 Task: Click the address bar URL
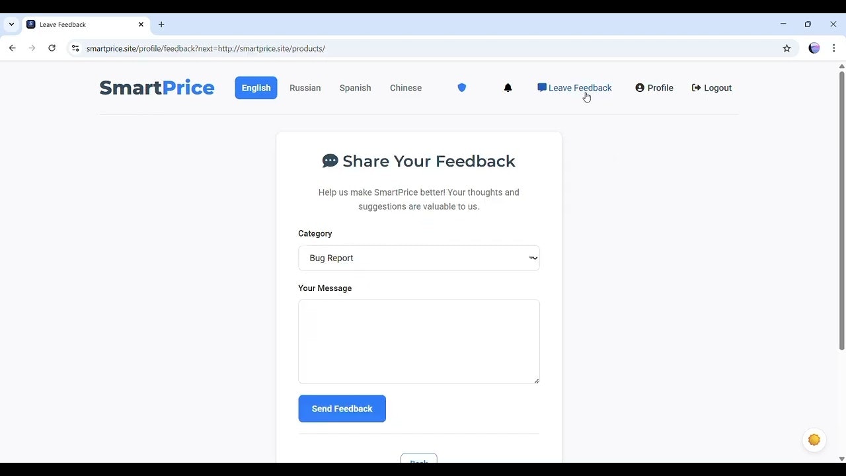pyautogui.click(x=206, y=48)
